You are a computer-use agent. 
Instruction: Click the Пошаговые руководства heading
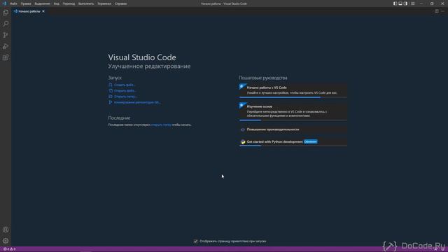click(263, 78)
